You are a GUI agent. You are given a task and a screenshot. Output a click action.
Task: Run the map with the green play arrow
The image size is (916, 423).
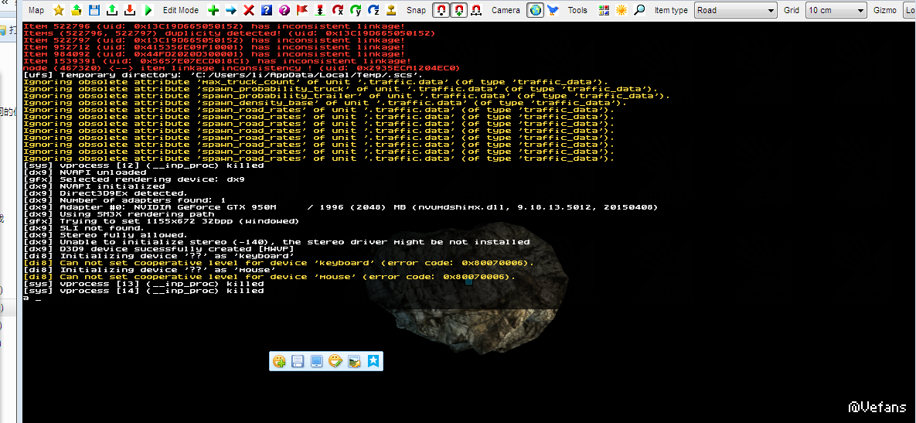pos(147,10)
